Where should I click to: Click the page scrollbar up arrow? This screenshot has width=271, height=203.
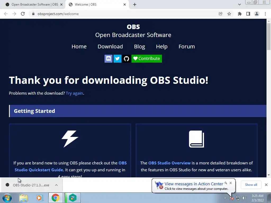pos(269,21)
